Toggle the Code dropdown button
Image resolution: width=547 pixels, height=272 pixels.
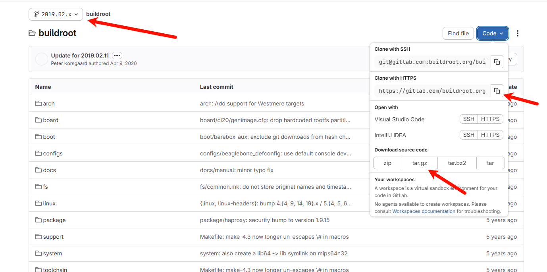[x=493, y=33]
